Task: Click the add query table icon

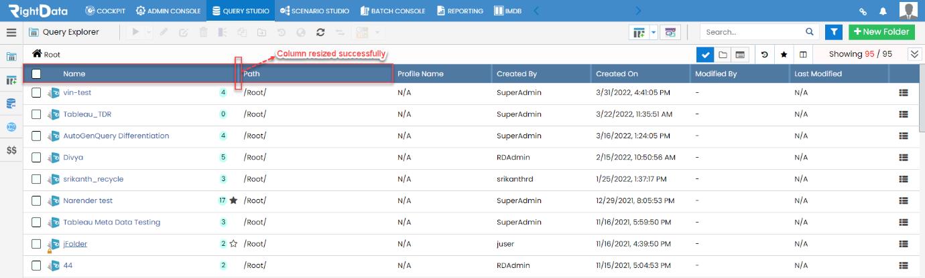Action: [639, 32]
